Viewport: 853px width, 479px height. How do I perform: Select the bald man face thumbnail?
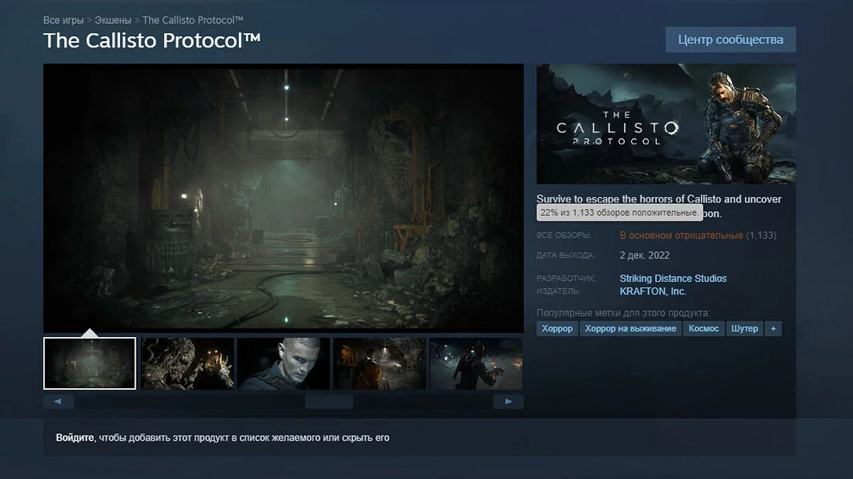(284, 363)
